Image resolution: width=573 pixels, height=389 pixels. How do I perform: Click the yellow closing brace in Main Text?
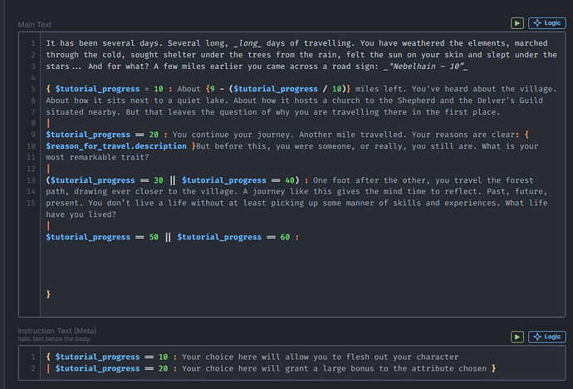tap(49, 293)
